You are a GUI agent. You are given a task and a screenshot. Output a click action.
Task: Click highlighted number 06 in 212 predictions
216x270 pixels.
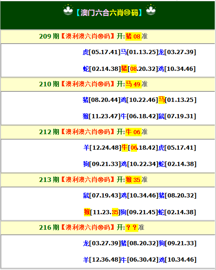pos(134,148)
